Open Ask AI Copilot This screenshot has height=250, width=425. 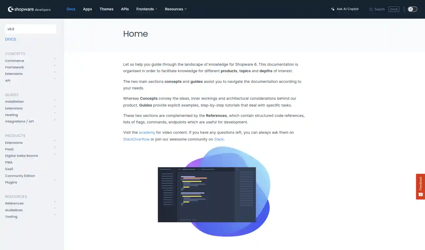(x=345, y=9)
